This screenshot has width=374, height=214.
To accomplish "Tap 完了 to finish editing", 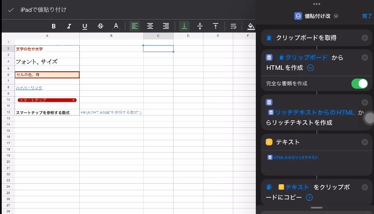I will 367,16.
